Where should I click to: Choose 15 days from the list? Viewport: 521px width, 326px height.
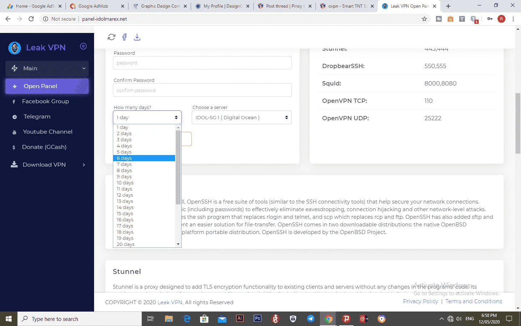click(x=144, y=214)
